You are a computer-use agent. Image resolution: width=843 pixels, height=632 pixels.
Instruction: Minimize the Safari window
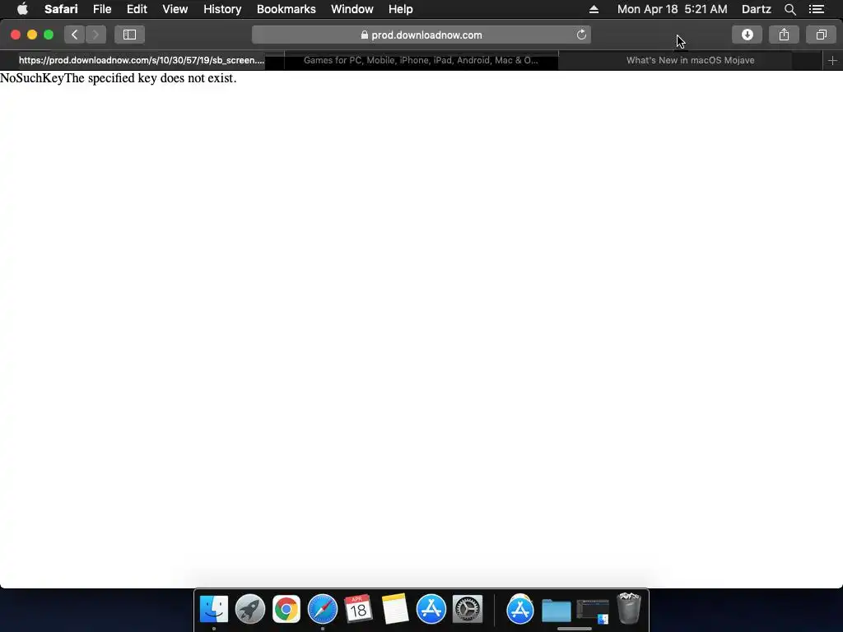click(x=32, y=35)
